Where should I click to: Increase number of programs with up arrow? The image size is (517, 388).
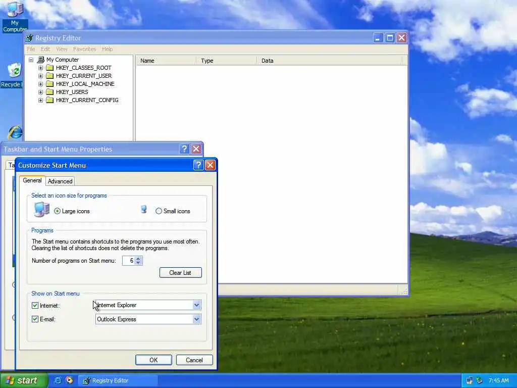pos(138,259)
